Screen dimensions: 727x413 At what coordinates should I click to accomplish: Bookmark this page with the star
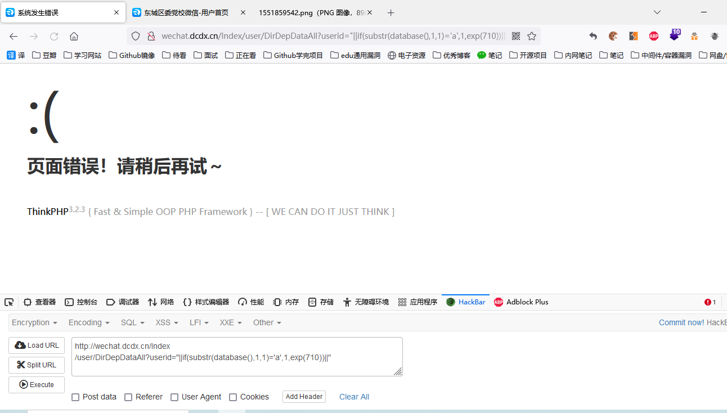pyautogui.click(x=532, y=36)
